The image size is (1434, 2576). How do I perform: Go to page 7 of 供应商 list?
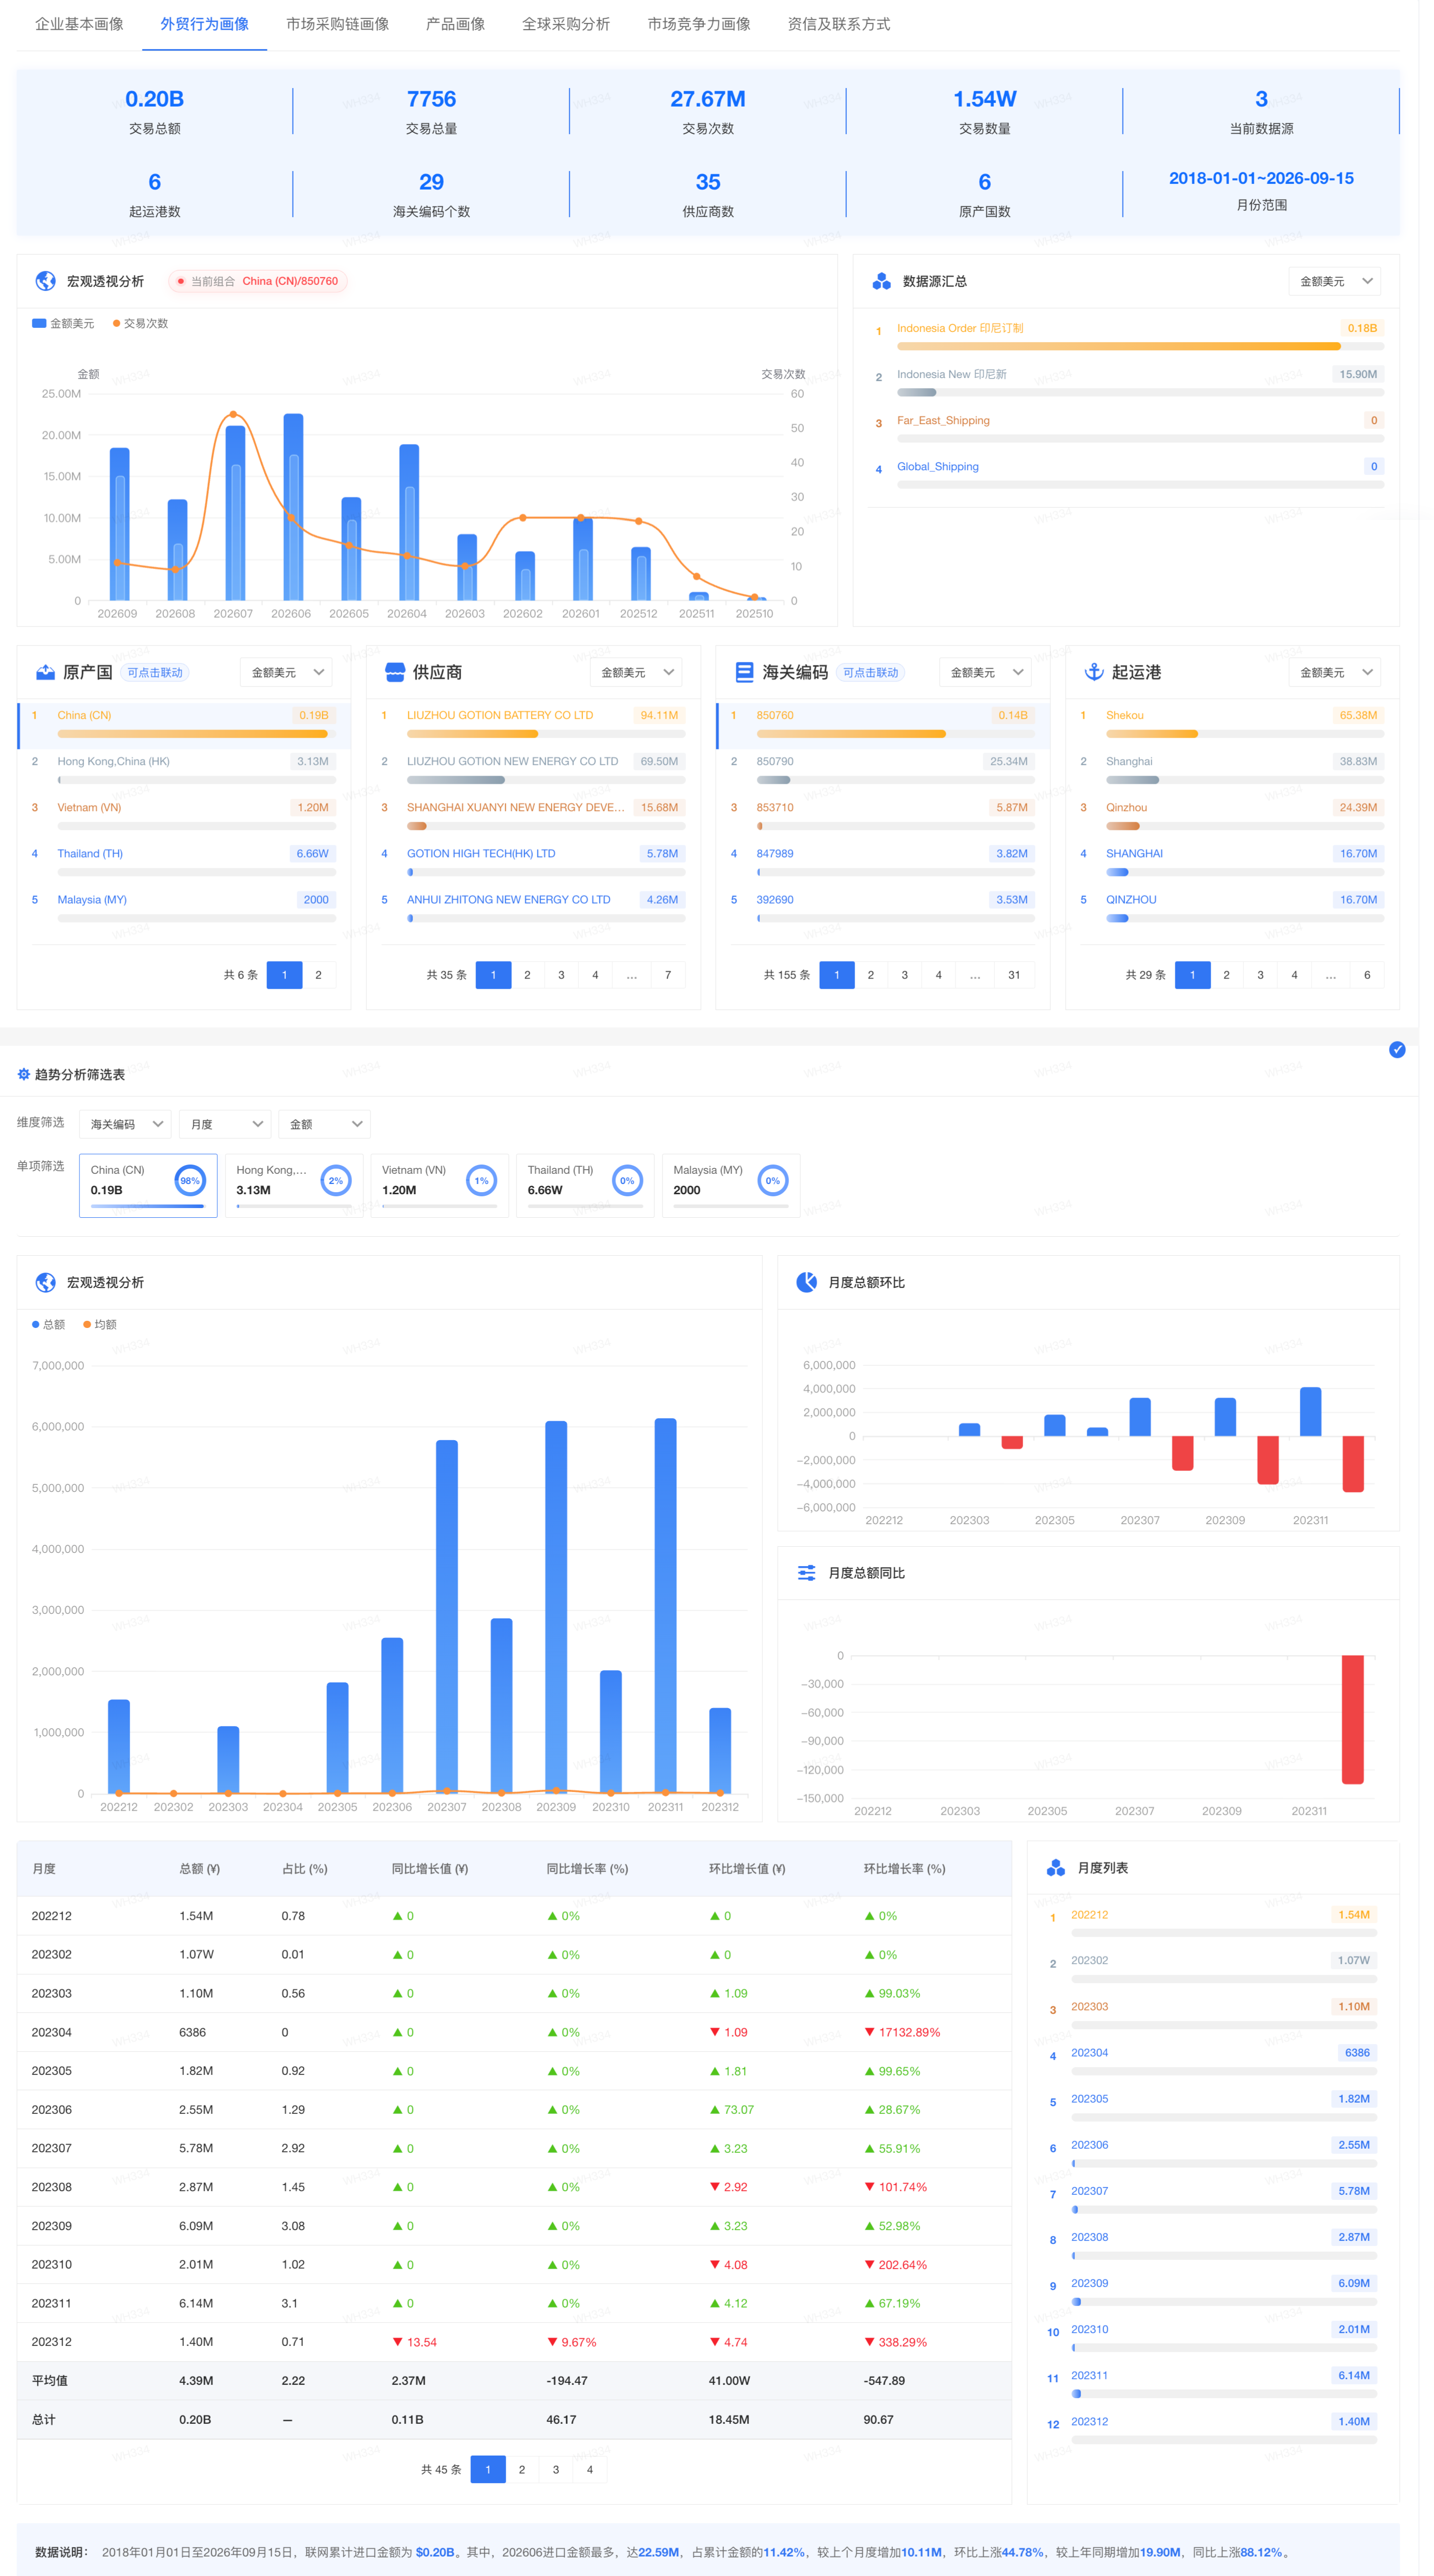click(668, 975)
